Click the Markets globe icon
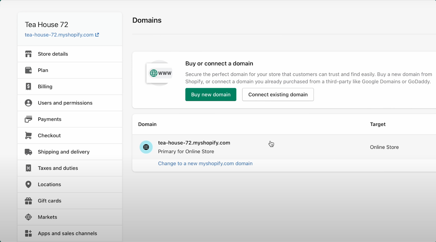 click(x=28, y=217)
